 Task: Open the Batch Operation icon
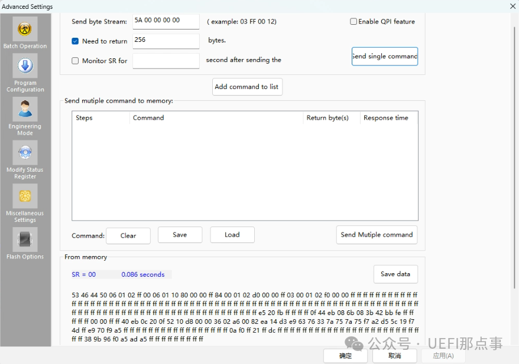tap(25, 29)
